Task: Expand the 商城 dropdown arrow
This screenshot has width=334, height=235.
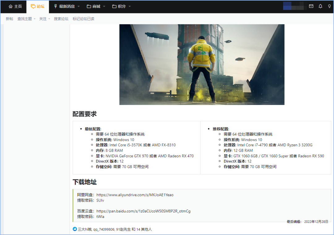Action: coord(104,7)
